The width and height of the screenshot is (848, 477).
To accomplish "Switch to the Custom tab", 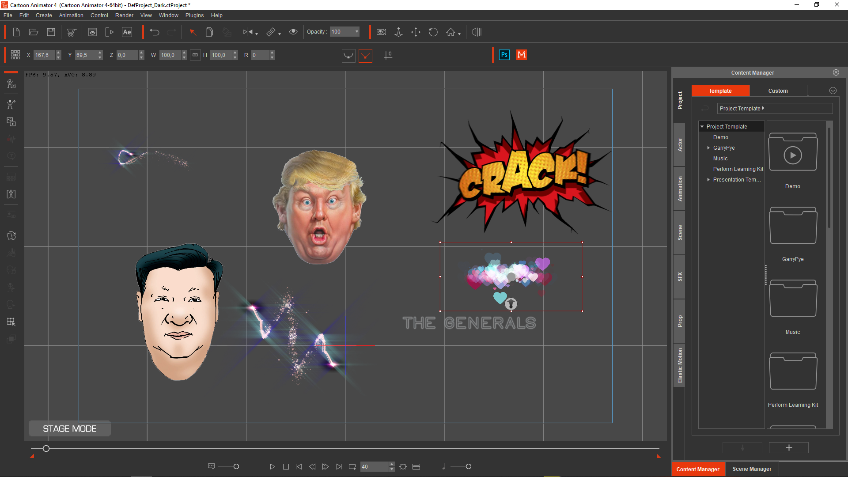I will [778, 91].
